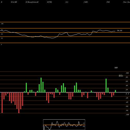Click the MR label above the histogram
Image resolution: width=130 pixels, height=130 pixels.
[x=116, y=68]
